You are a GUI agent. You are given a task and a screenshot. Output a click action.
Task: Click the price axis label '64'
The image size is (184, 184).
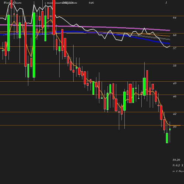[x=174, y=18]
